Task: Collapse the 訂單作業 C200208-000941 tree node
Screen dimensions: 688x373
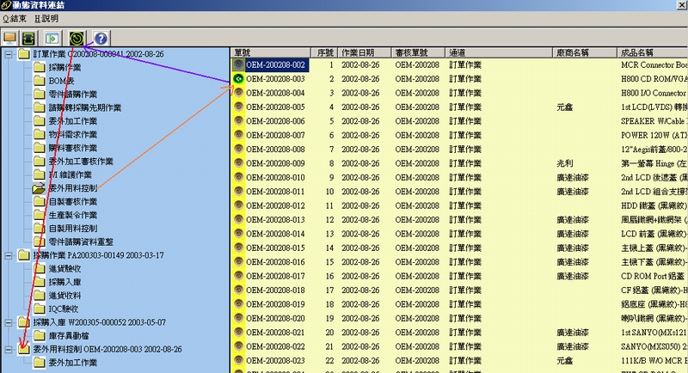Action: pyautogui.click(x=9, y=54)
